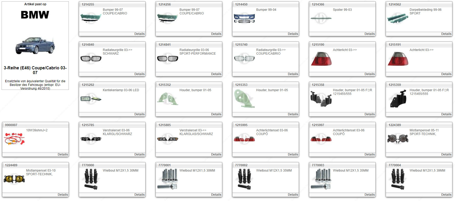
Task: Select red resistor cable image 9900007
Action: (14, 139)
